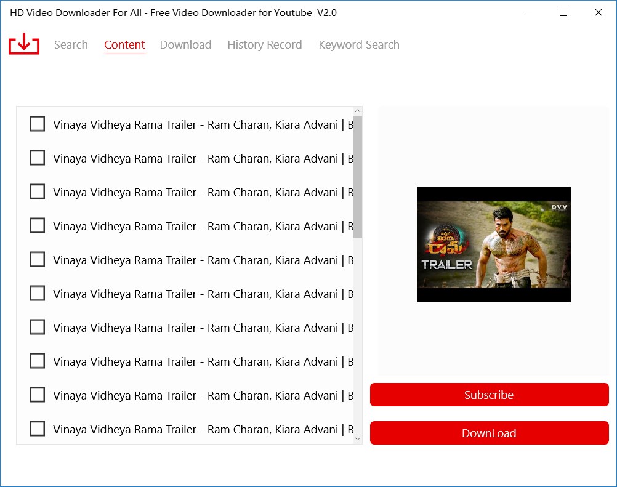
Task: Check the first Vinaya Vidheya Rama checkbox
Action: click(x=37, y=123)
